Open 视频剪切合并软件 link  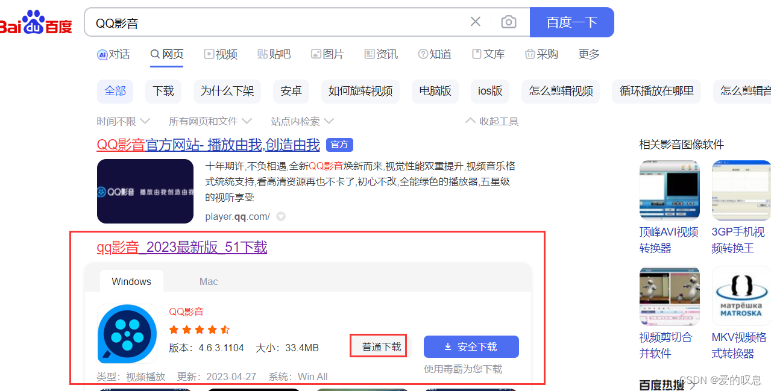tap(666, 345)
